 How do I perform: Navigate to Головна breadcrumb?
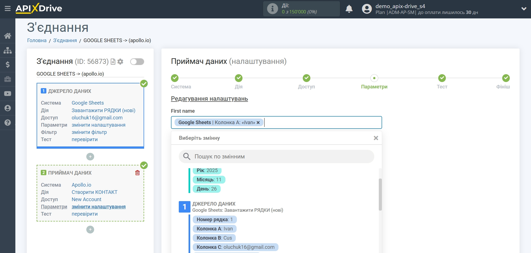[36, 40]
